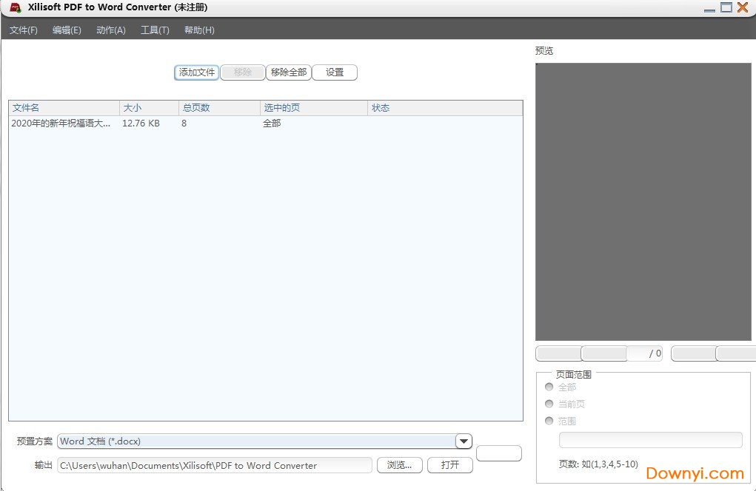Sort the list by the 大小 column header
This screenshot has width=756, height=491.
pos(148,108)
